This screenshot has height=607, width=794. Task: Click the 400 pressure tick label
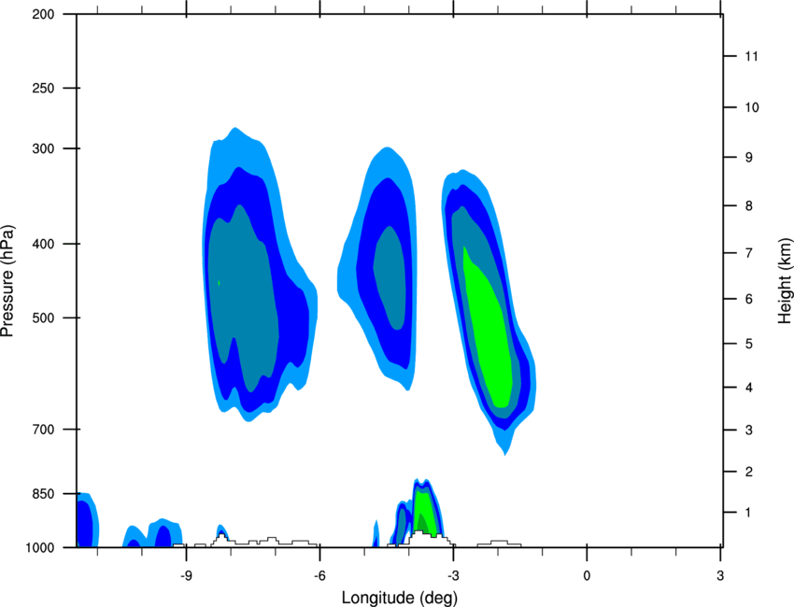pyautogui.click(x=43, y=244)
